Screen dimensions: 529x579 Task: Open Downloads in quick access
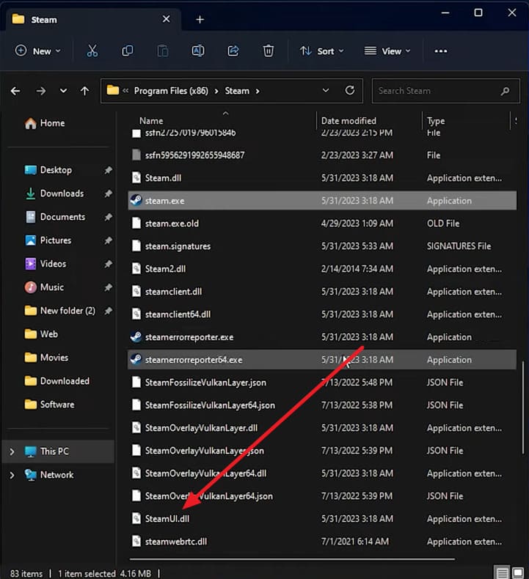(54, 193)
